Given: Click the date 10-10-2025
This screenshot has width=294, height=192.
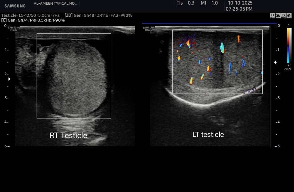Looking at the screenshot, I should 240,3.
